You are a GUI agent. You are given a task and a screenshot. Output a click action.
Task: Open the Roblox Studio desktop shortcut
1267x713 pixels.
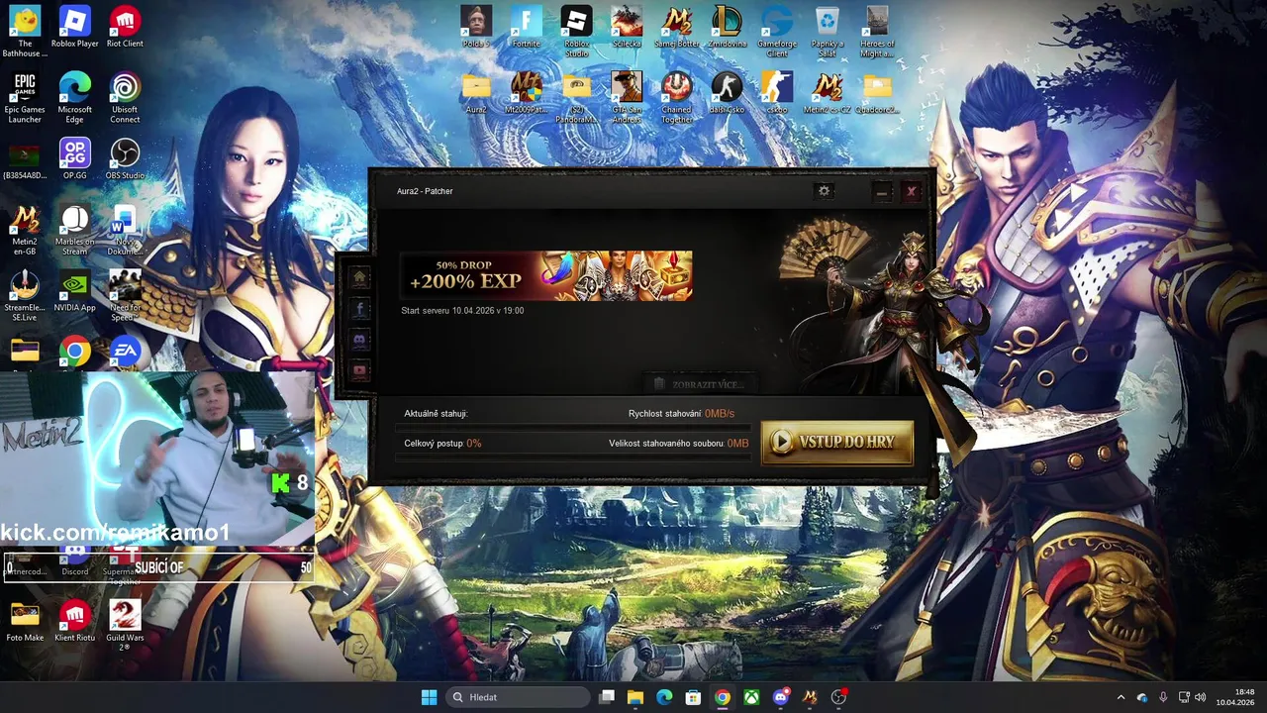coord(576,32)
